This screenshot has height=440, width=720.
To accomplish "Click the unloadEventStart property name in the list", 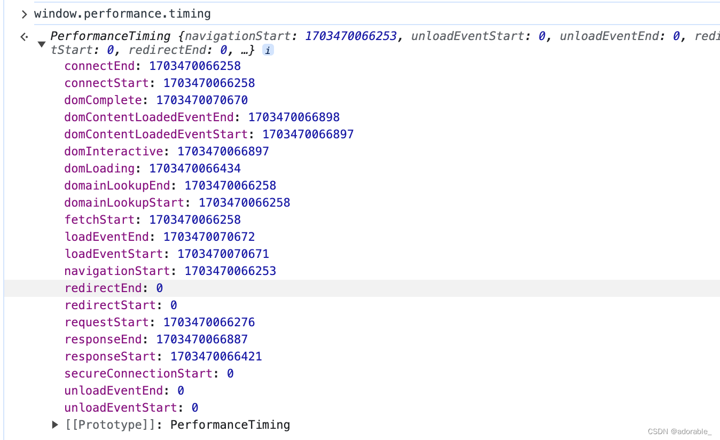I will (x=121, y=408).
